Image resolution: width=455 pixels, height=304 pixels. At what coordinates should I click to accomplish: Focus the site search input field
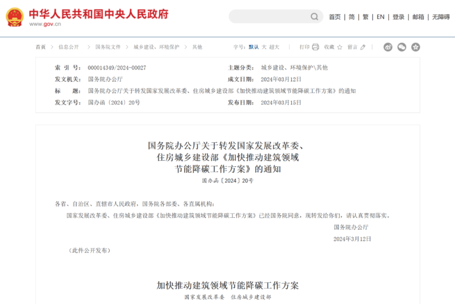tap(270, 17)
